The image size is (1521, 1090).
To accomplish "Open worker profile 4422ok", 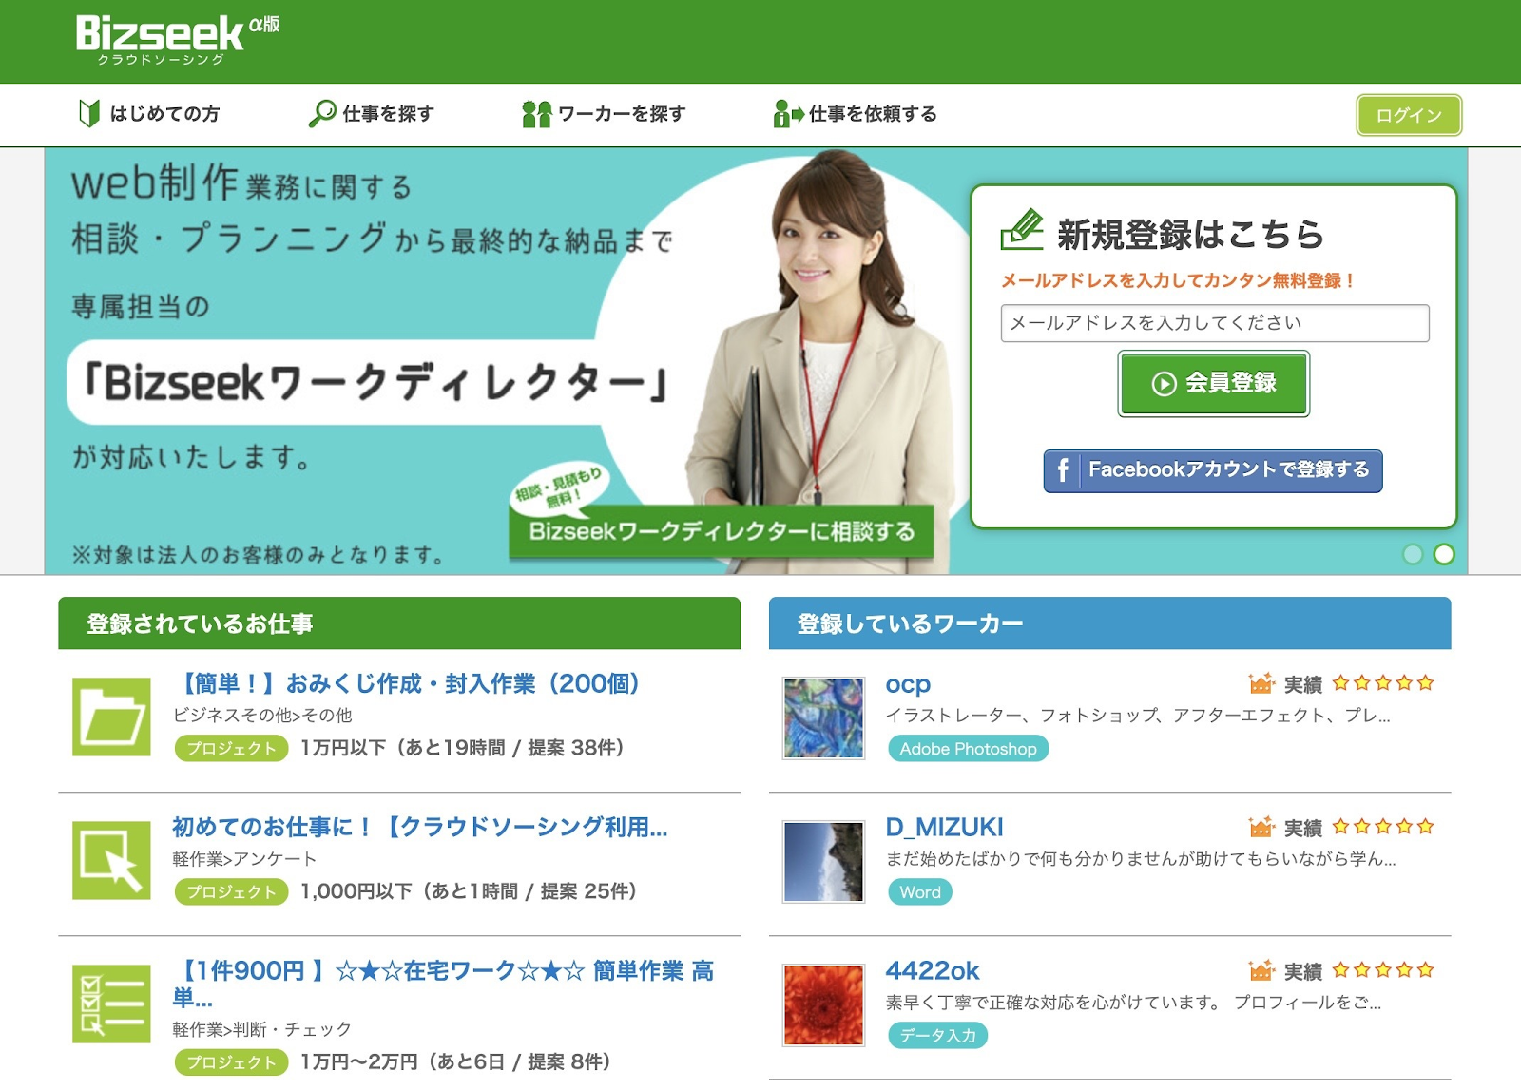I will pos(932,970).
